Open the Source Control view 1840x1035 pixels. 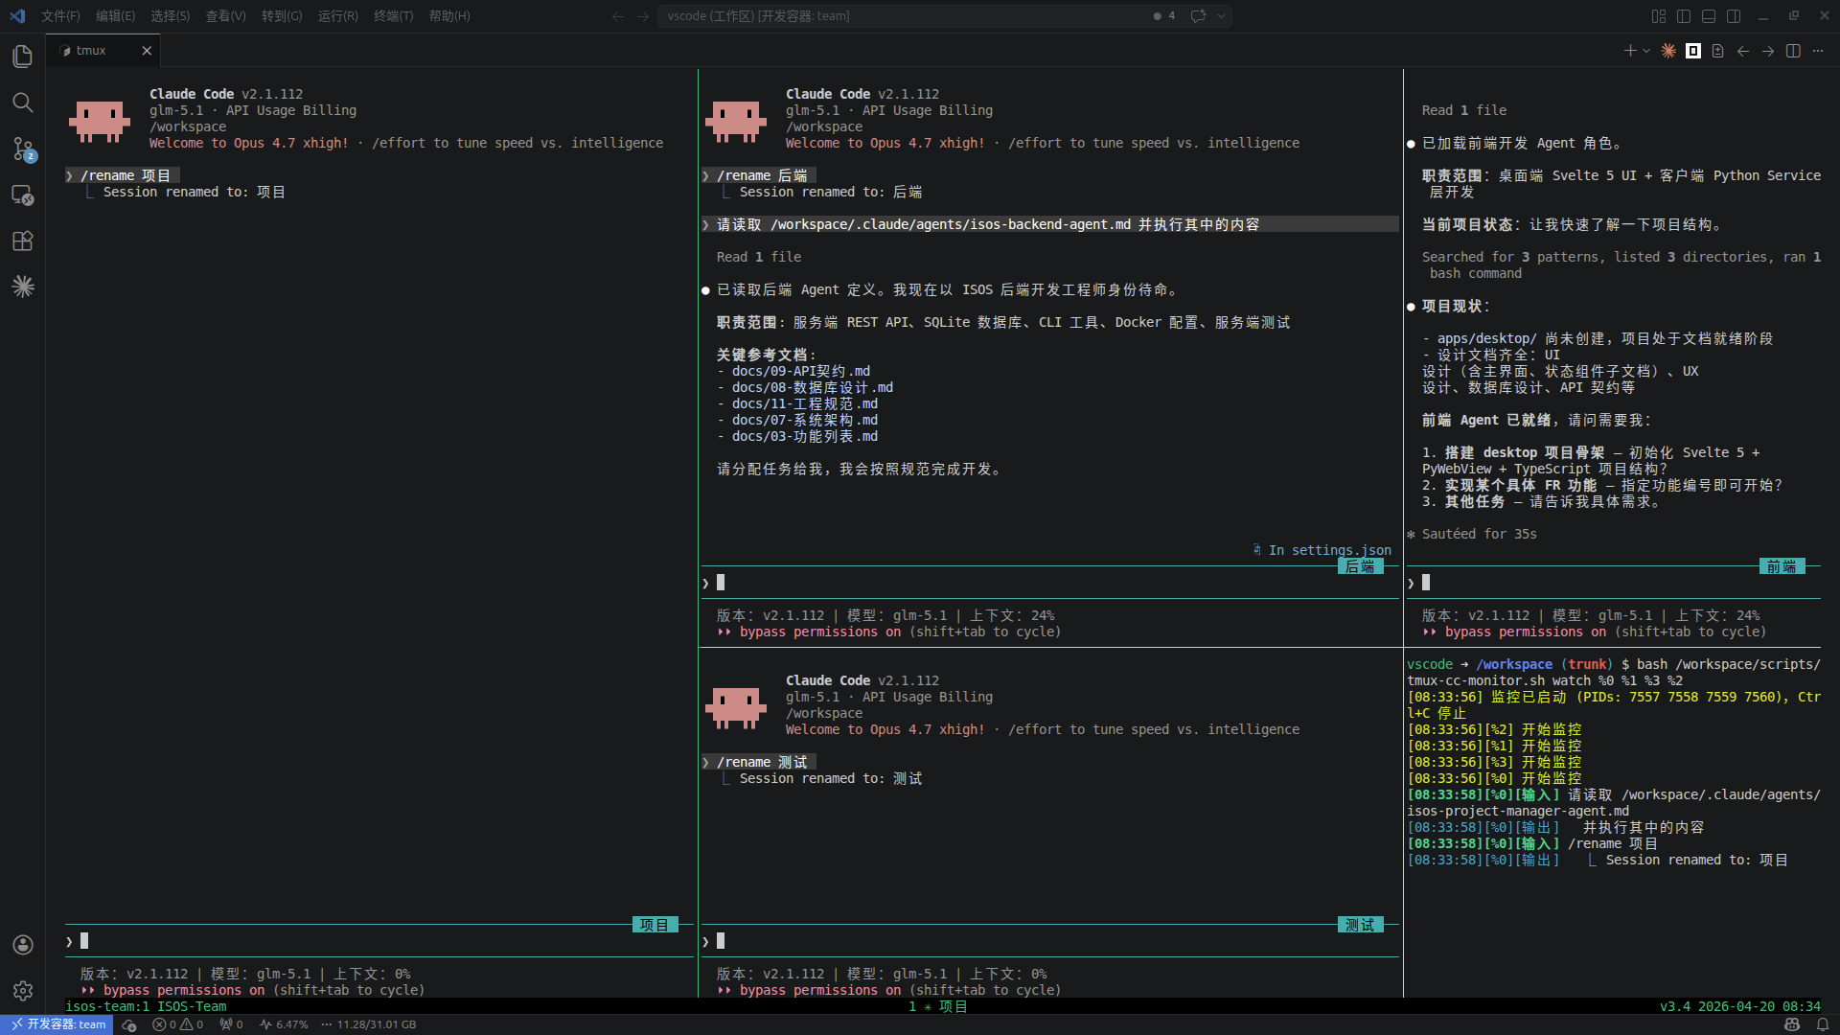(x=23, y=149)
